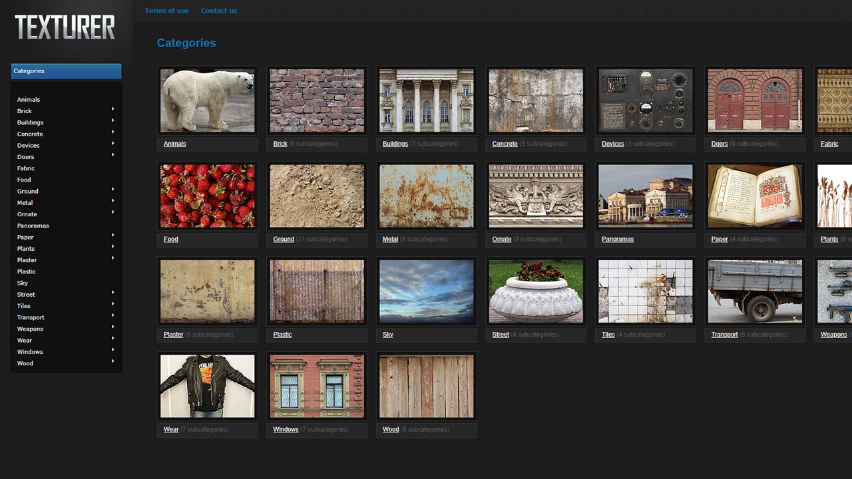Click the Fabric caption link

(x=829, y=144)
